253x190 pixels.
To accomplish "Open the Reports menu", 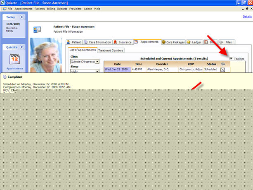I will coord(62,9).
